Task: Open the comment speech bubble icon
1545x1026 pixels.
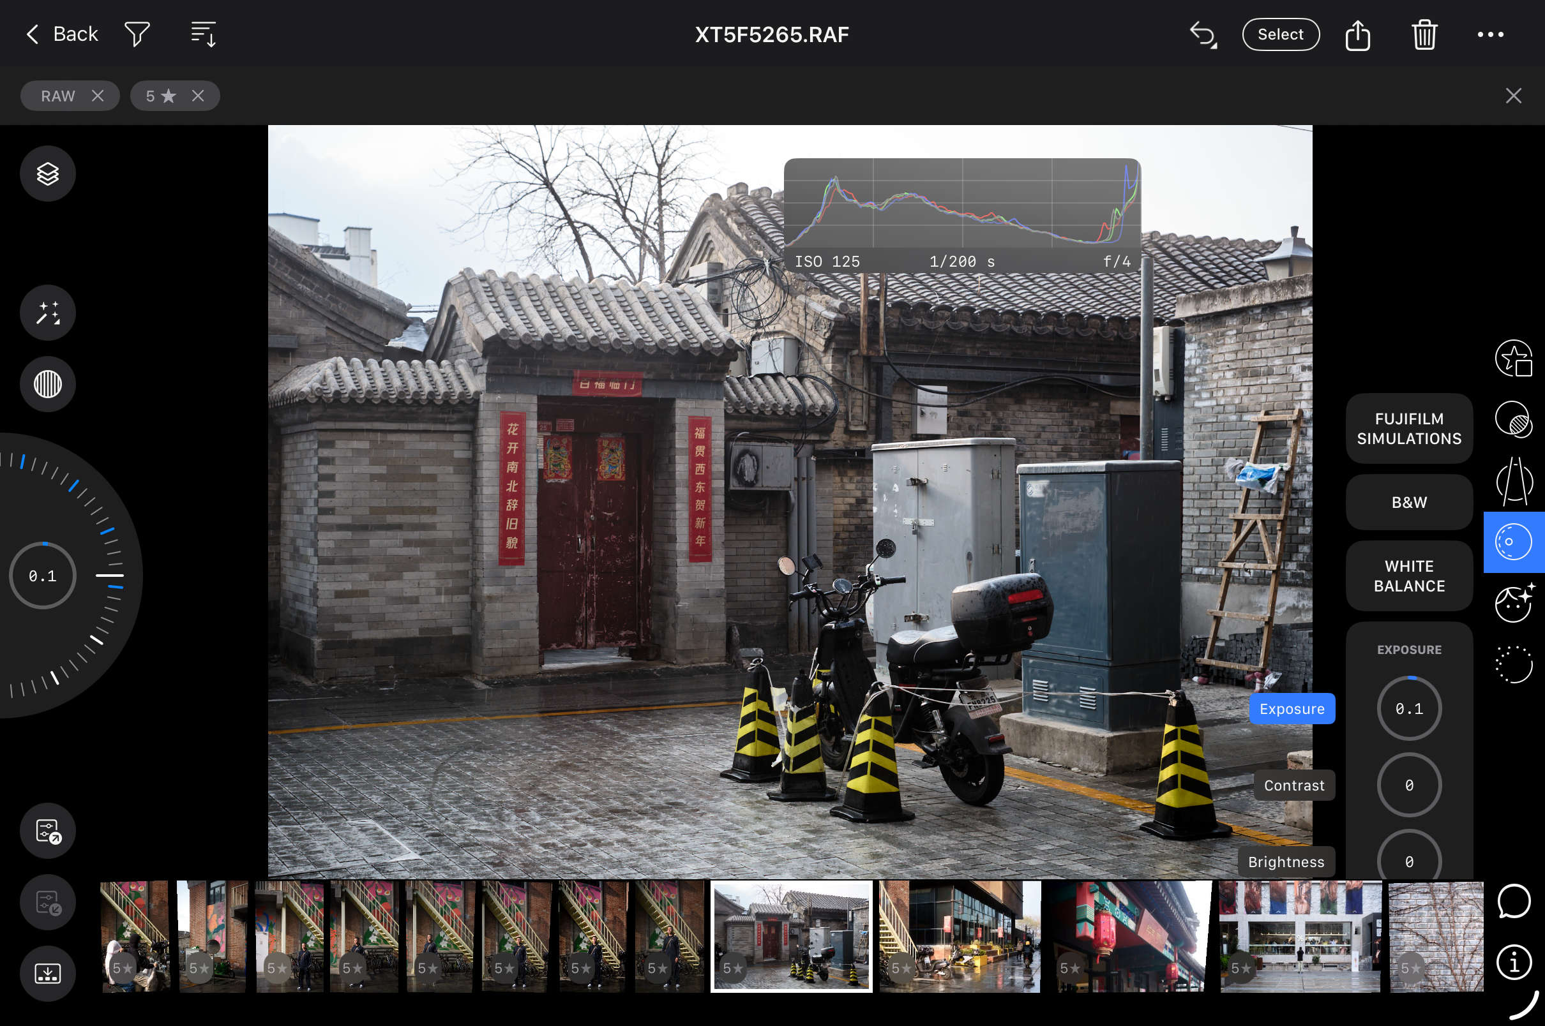Action: 1513,902
